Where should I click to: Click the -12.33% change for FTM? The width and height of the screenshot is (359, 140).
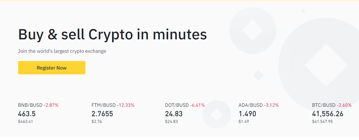pyautogui.click(x=126, y=105)
